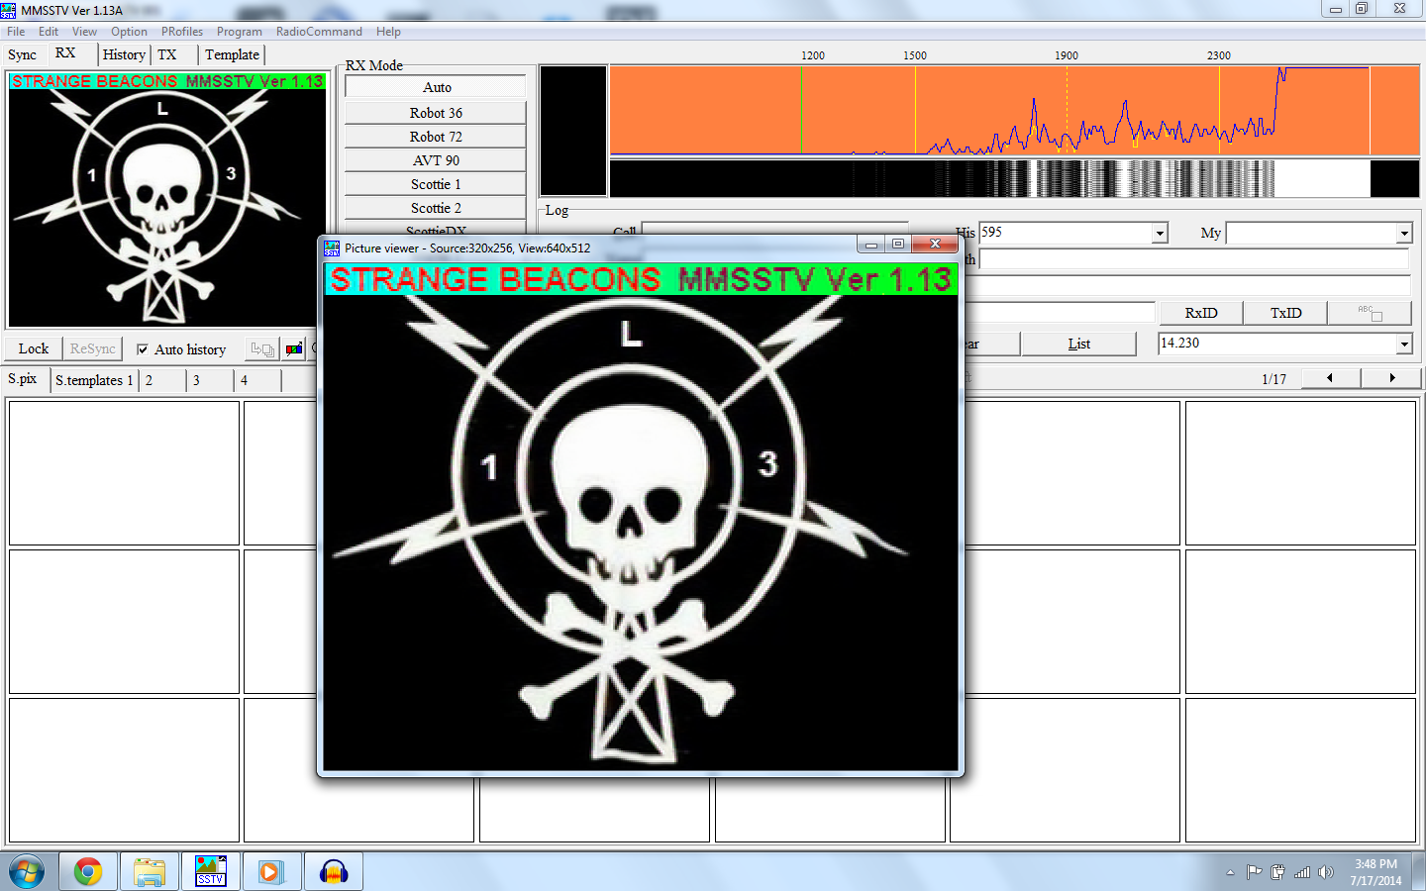Click the waterfall display below spectrum

pos(1014,178)
